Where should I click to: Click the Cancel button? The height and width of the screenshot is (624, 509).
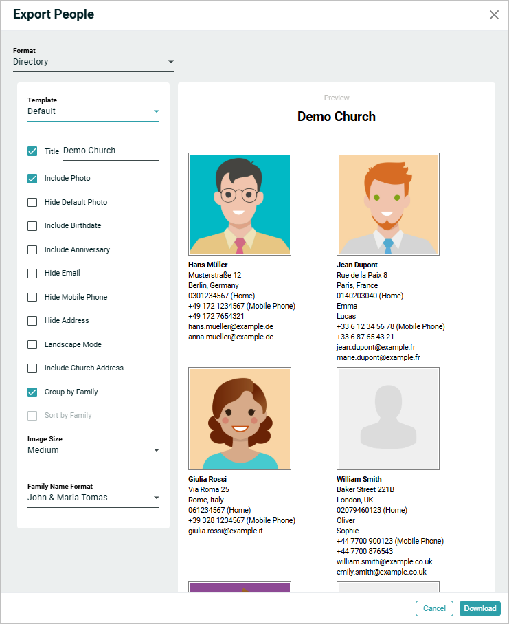click(x=434, y=608)
